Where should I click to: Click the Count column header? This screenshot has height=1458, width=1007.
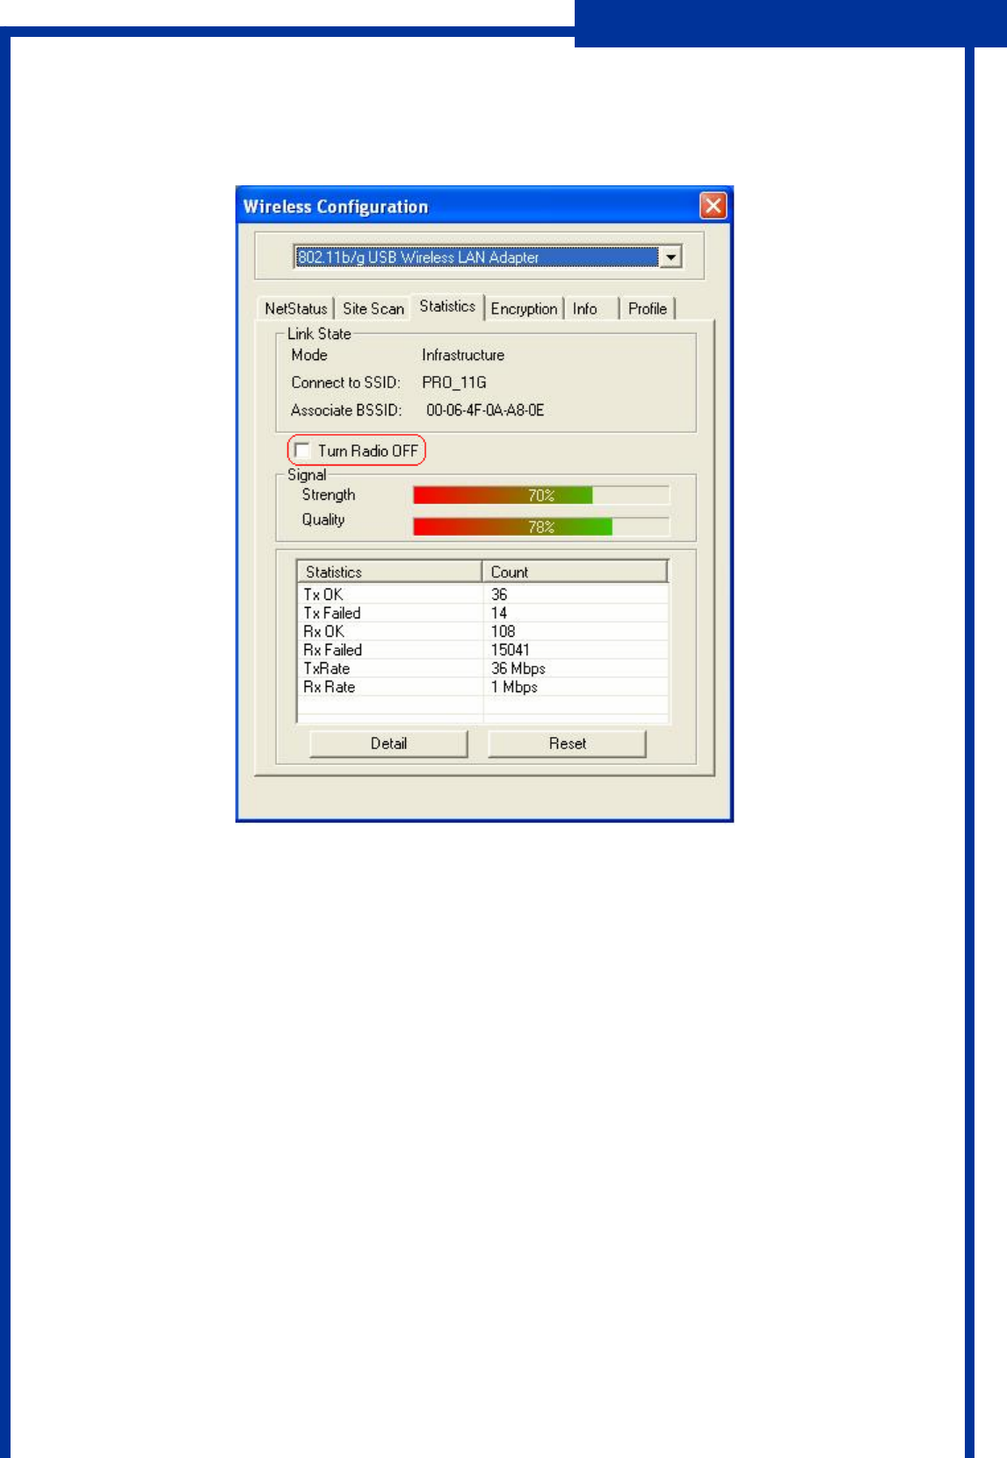click(575, 572)
